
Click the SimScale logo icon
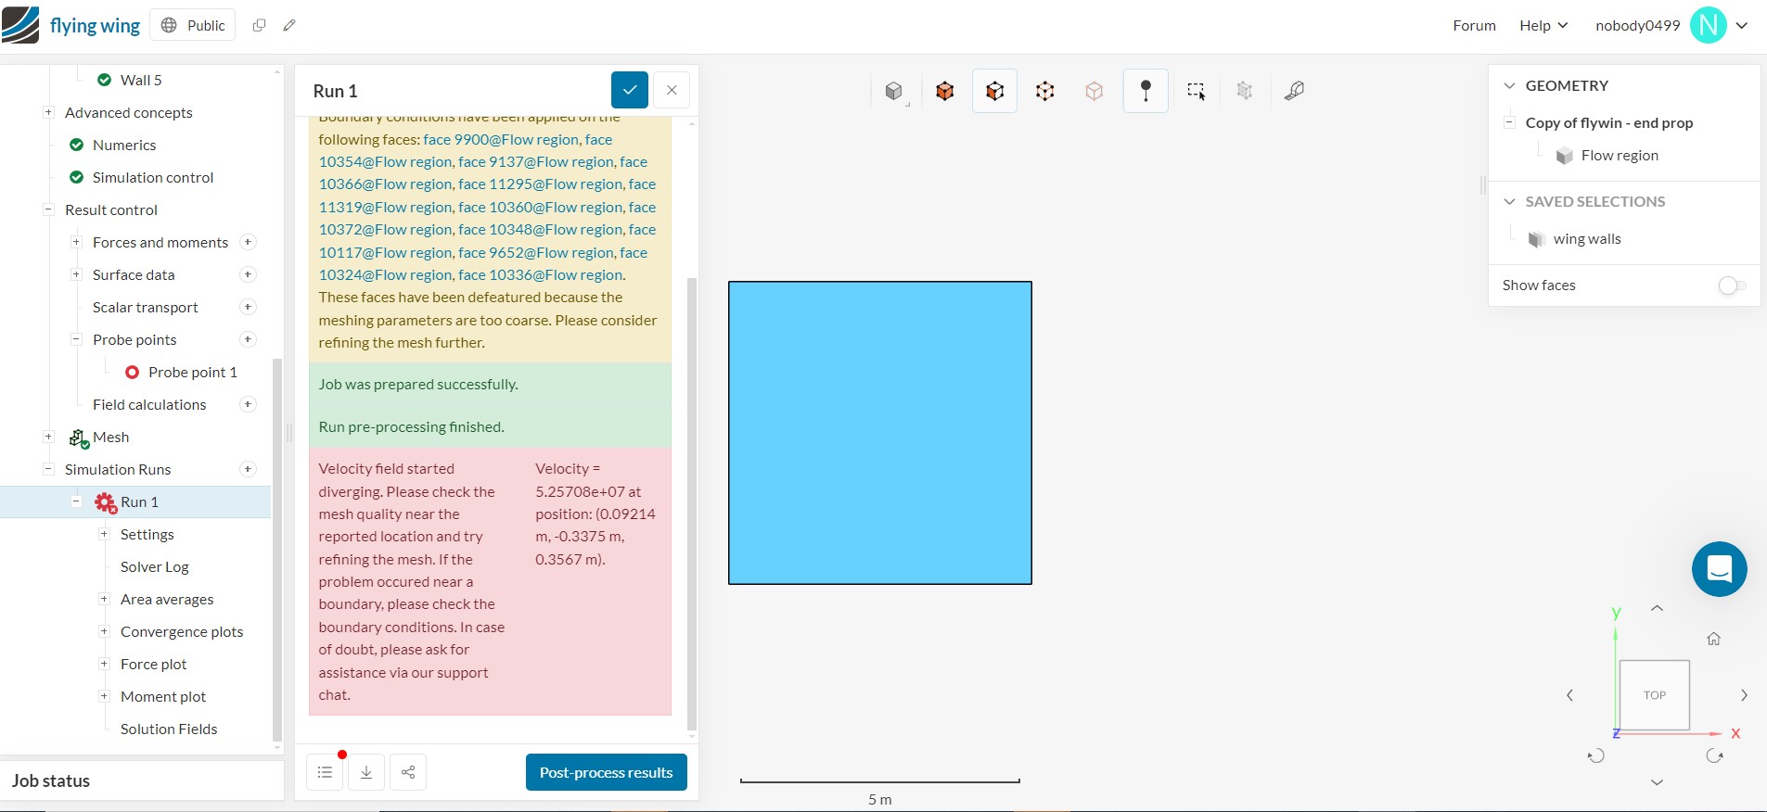[20, 25]
